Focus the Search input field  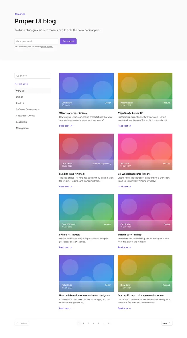33,76
